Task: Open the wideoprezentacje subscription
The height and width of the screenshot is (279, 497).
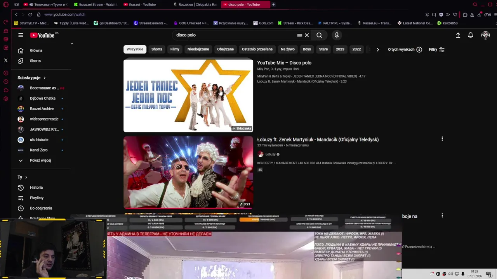Action: tap(42, 119)
